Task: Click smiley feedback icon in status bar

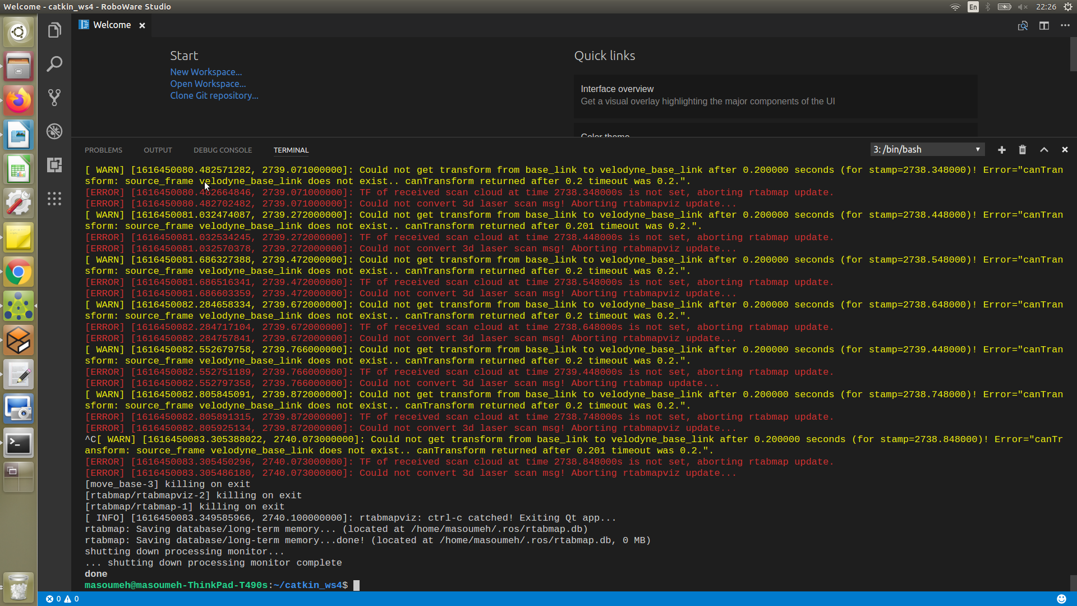Action: click(1061, 599)
